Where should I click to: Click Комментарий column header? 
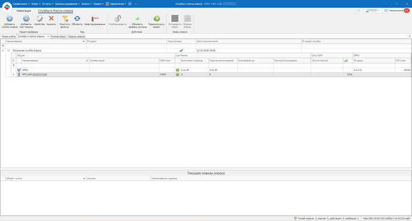pyautogui.click(x=124, y=61)
